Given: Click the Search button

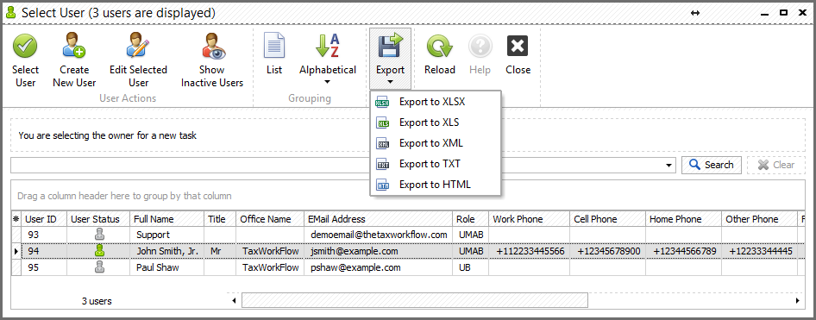Looking at the screenshot, I should (712, 165).
